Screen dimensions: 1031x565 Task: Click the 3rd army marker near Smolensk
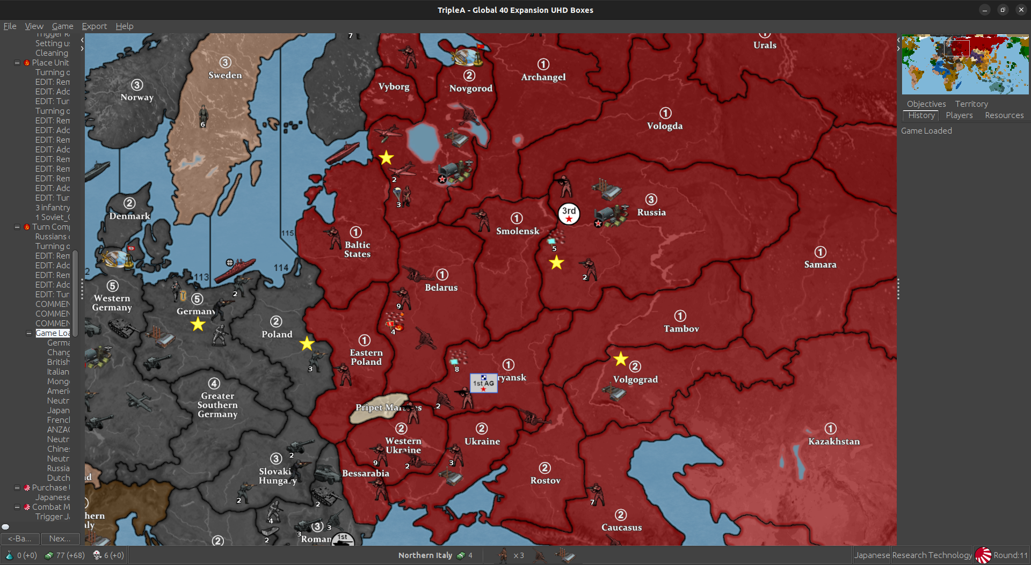[x=569, y=214]
